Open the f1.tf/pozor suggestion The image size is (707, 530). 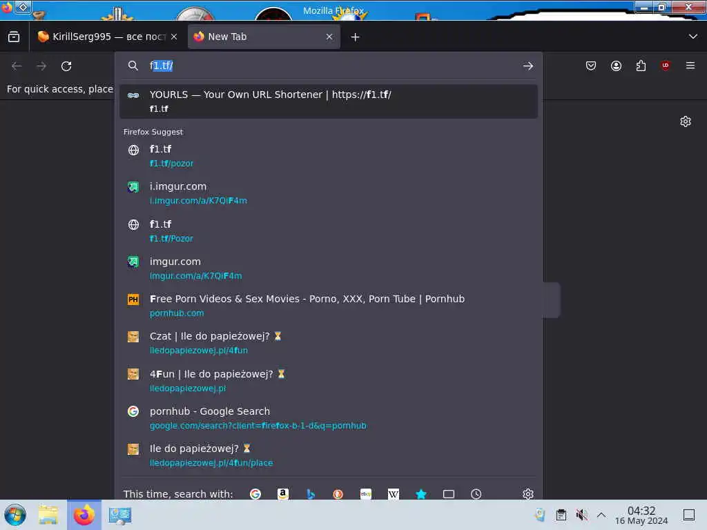[x=328, y=156]
